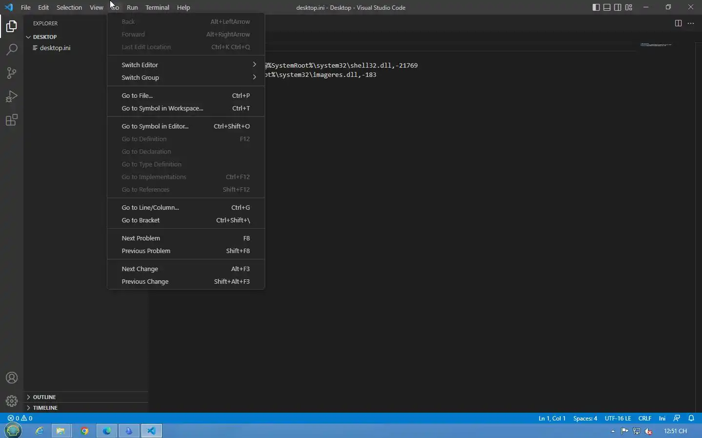Change language mode Ini in status bar
This screenshot has height=438, width=702.
tap(662, 418)
